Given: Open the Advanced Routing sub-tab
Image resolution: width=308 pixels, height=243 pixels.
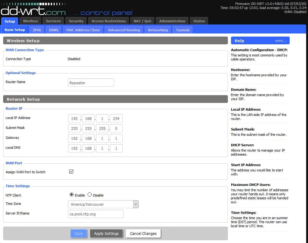Looking at the screenshot, I should pos(124,30).
